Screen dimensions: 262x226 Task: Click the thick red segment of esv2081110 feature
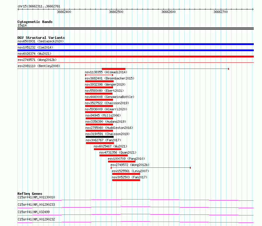click(x=114, y=69)
